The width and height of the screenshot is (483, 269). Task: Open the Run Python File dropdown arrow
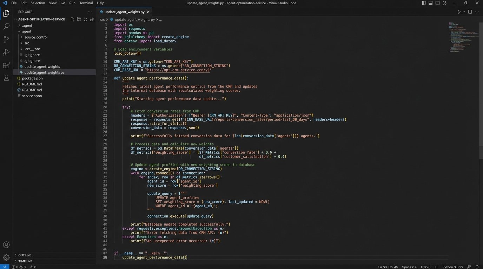(x=463, y=12)
